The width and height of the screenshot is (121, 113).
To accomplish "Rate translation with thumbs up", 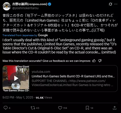I will [94, 61].
